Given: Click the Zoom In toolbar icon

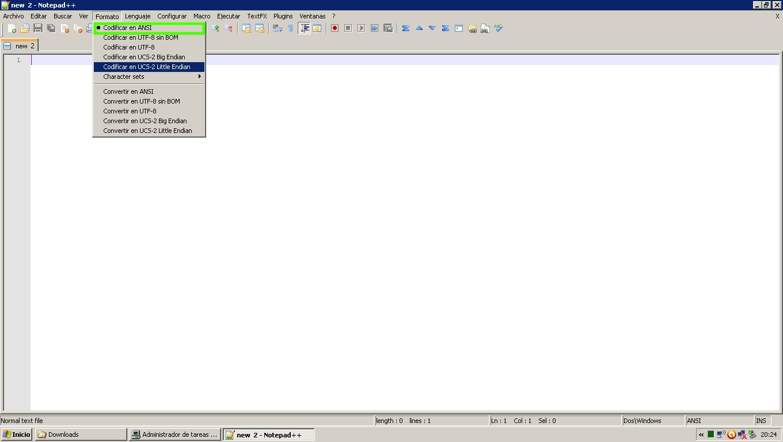Looking at the screenshot, I should pyautogui.click(x=215, y=28).
